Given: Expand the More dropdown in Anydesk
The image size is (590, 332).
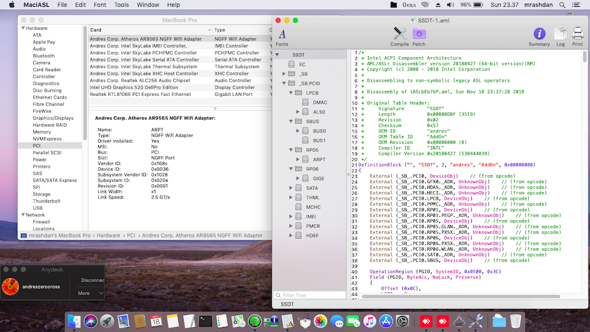Looking at the screenshot, I should (90, 293).
